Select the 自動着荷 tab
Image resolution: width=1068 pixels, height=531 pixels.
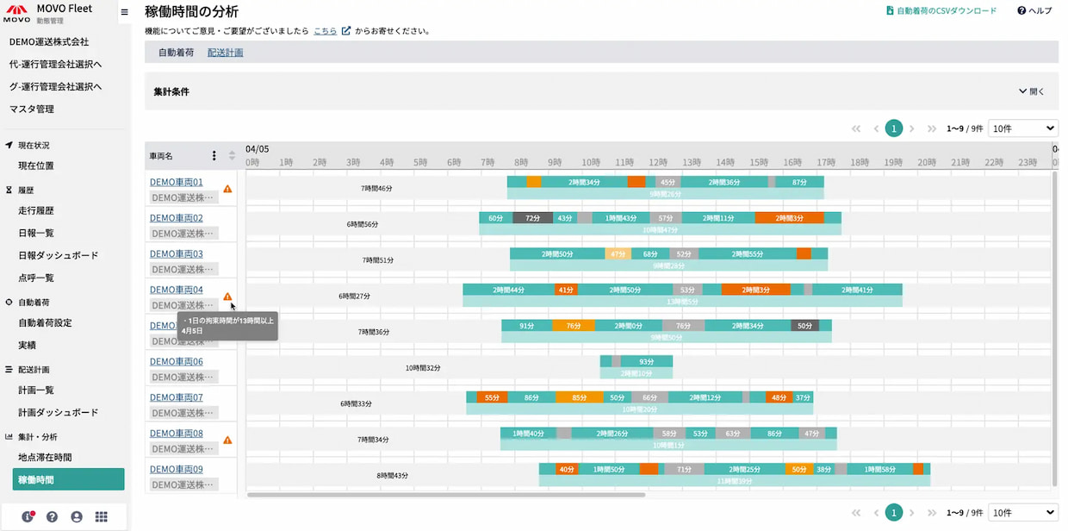pos(176,53)
